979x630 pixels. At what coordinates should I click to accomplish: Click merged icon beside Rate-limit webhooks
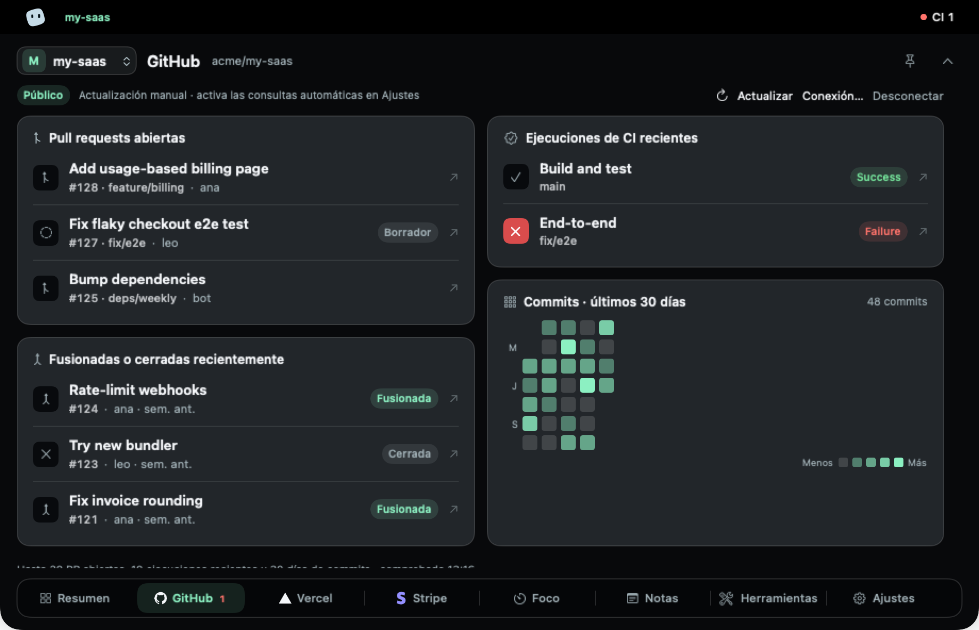(x=46, y=399)
